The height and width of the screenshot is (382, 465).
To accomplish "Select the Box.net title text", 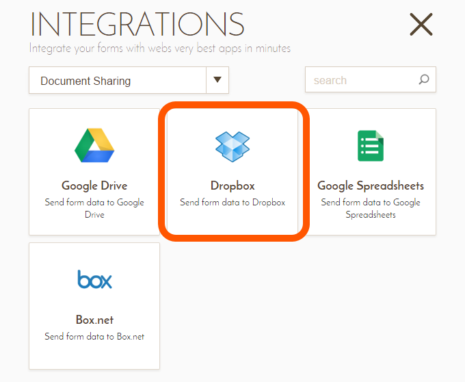I will (94, 320).
